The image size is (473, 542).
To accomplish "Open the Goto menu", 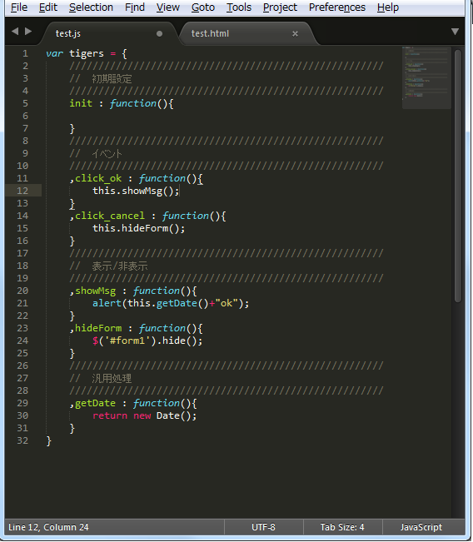I will 203,7.
